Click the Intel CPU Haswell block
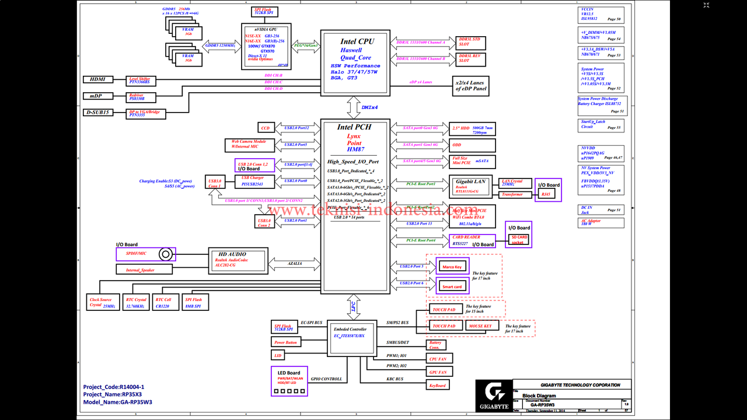 pyautogui.click(x=355, y=62)
